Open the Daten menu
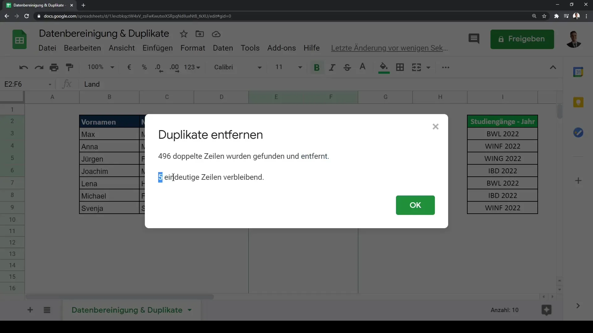This screenshot has width=593, height=333. [223, 48]
